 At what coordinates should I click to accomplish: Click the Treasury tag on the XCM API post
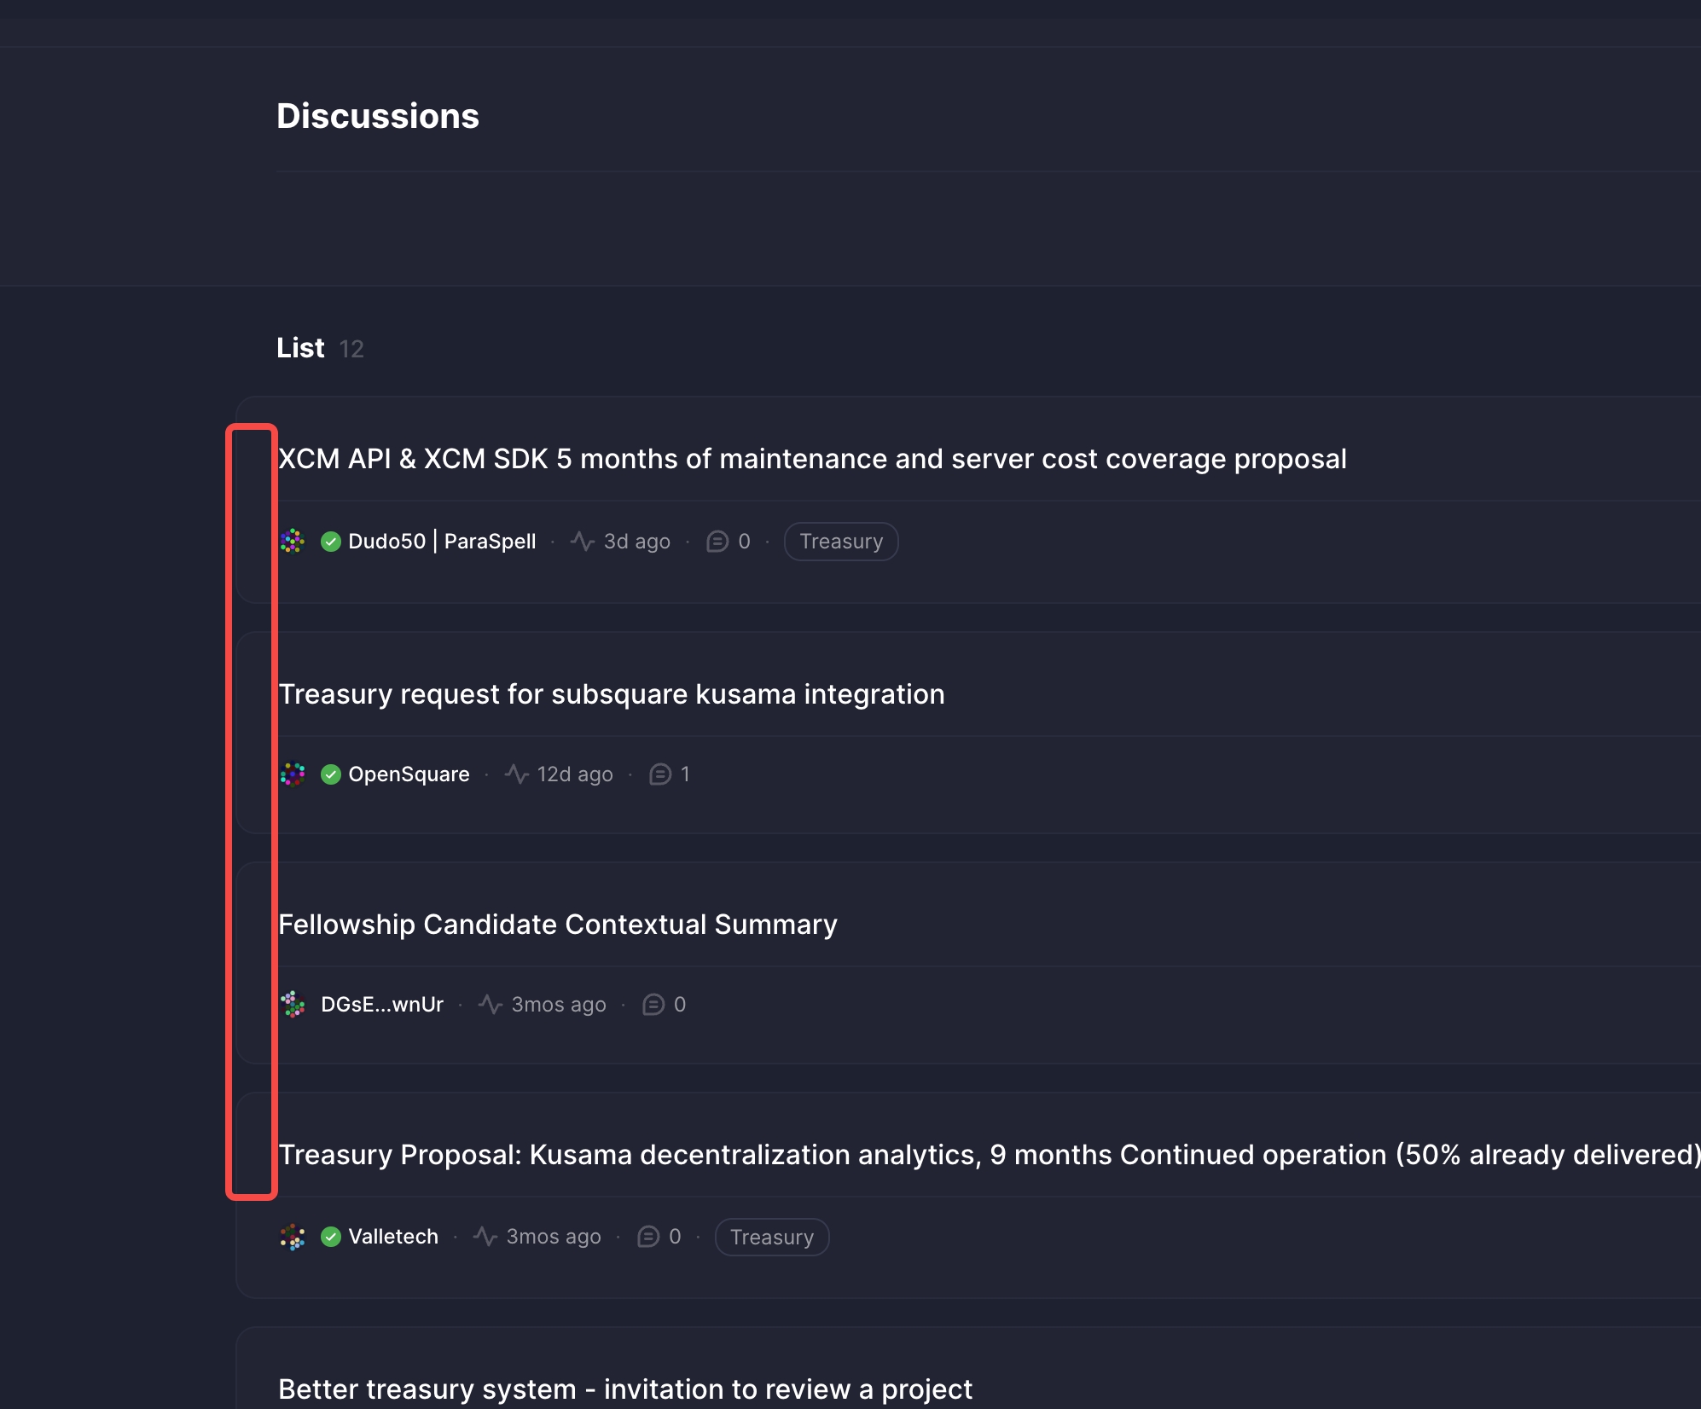click(x=840, y=541)
